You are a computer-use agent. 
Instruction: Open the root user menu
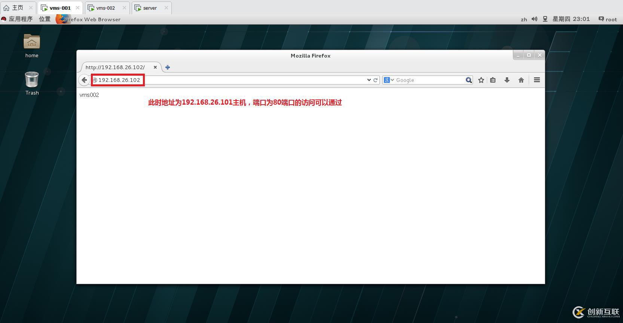pos(608,19)
